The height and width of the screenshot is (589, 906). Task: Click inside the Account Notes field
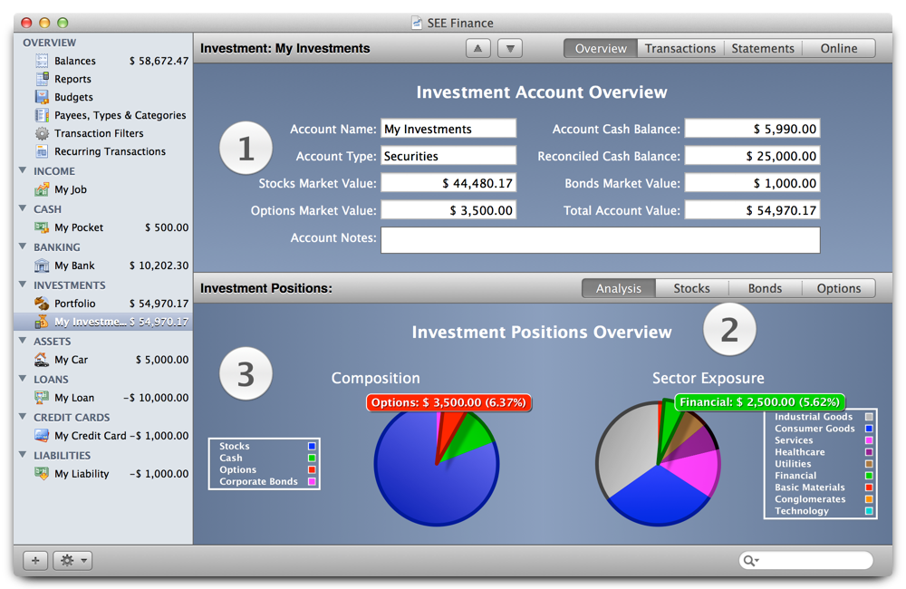pyautogui.click(x=601, y=240)
